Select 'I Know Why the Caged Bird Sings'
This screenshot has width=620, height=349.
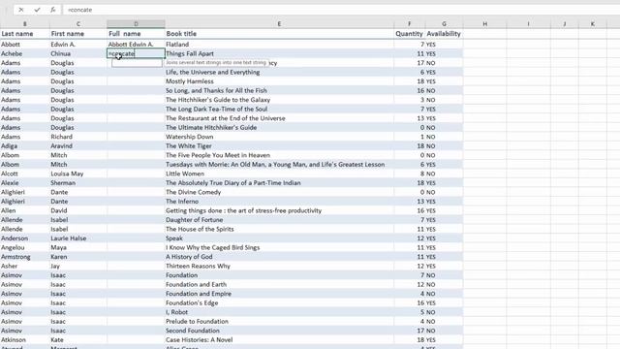click(x=279, y=247)
